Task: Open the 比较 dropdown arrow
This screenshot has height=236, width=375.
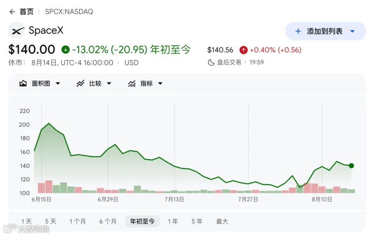Action: tap(109, 84)
